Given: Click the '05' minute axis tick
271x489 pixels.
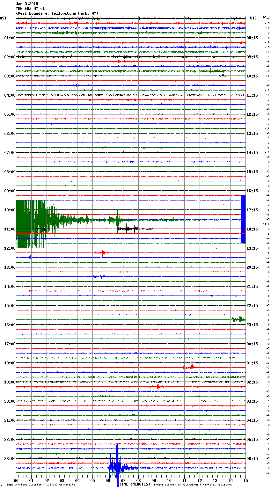Looking at the screenshot, I should point(93,480).
